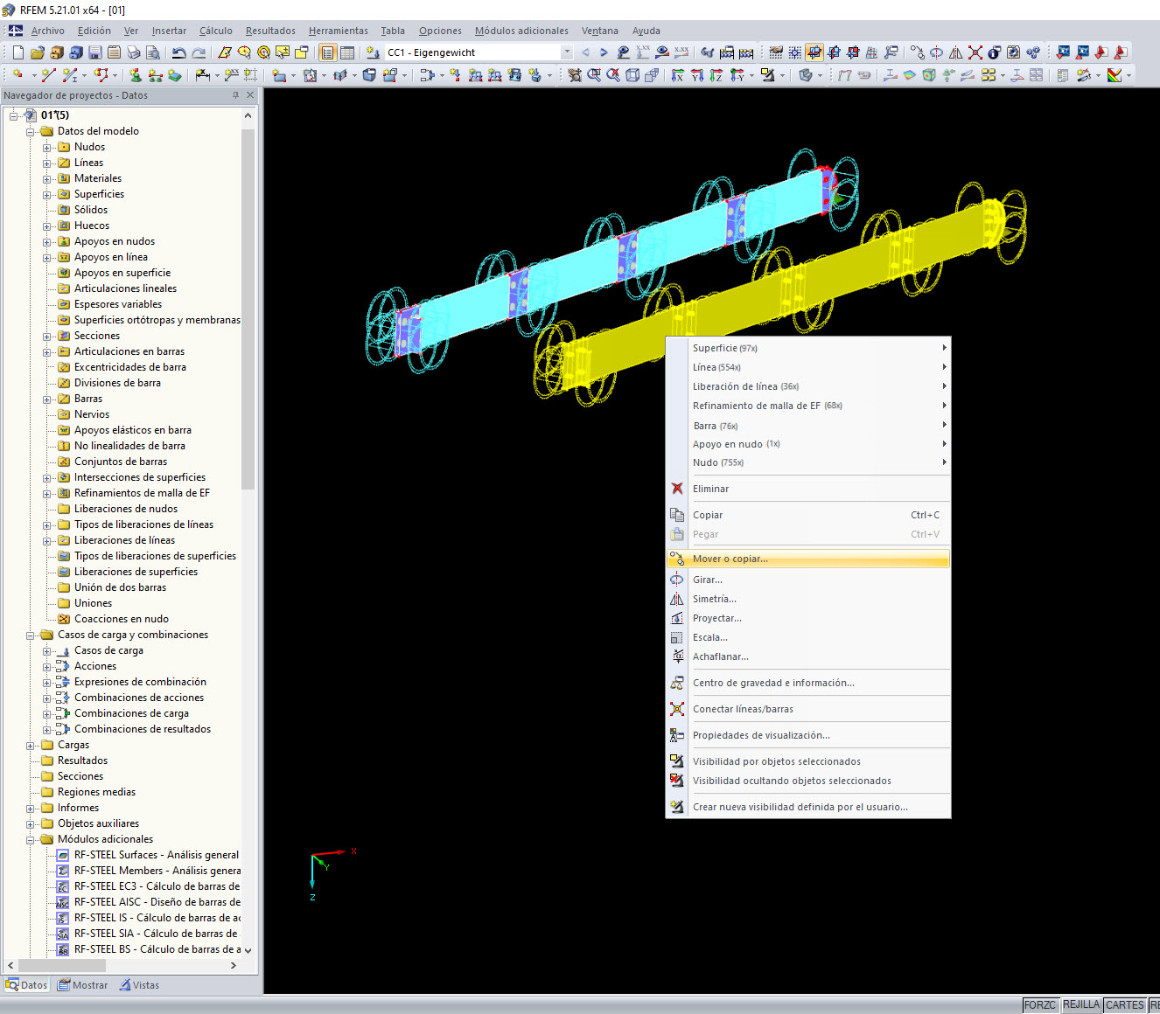The height and width of the screenshot is (1014, 1160).
Task: Click the new line tool icon
Action: pyautogui.click(x=48, y=75)
